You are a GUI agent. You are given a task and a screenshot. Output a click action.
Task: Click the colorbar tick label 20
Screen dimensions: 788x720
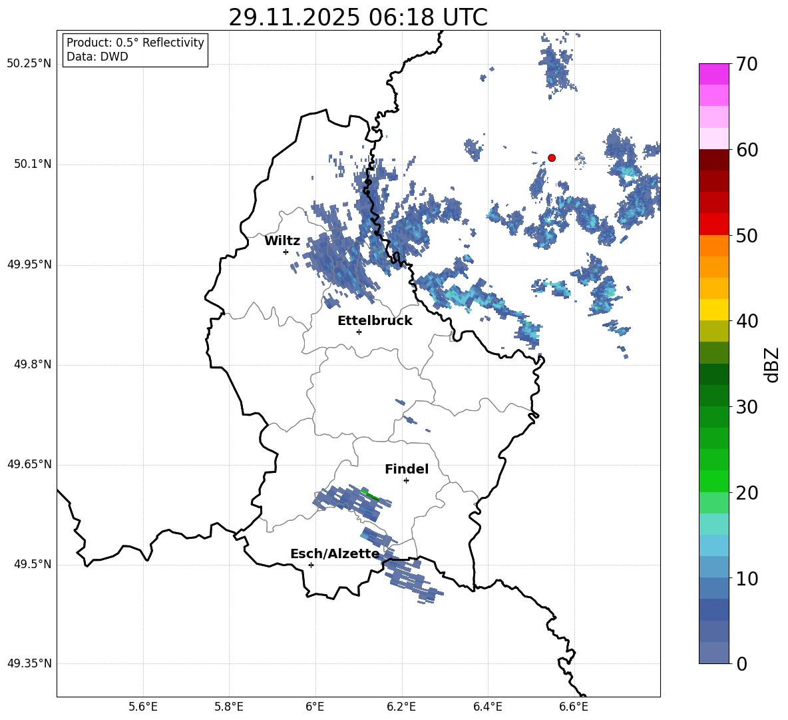point(747,493)
